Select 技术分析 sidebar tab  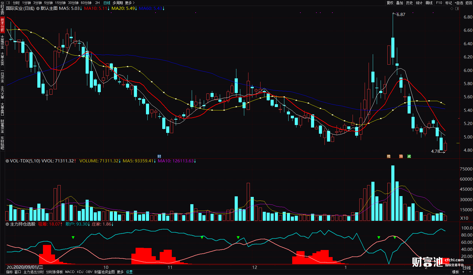(x=2, y=25)
